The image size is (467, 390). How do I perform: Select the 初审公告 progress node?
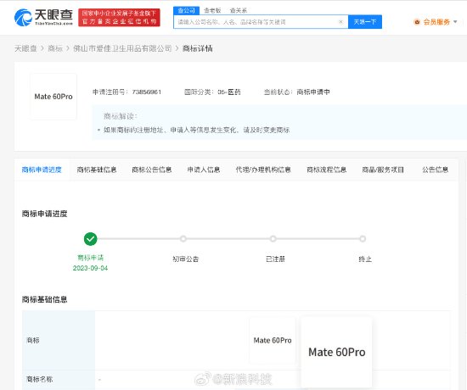tap(183, 238)
